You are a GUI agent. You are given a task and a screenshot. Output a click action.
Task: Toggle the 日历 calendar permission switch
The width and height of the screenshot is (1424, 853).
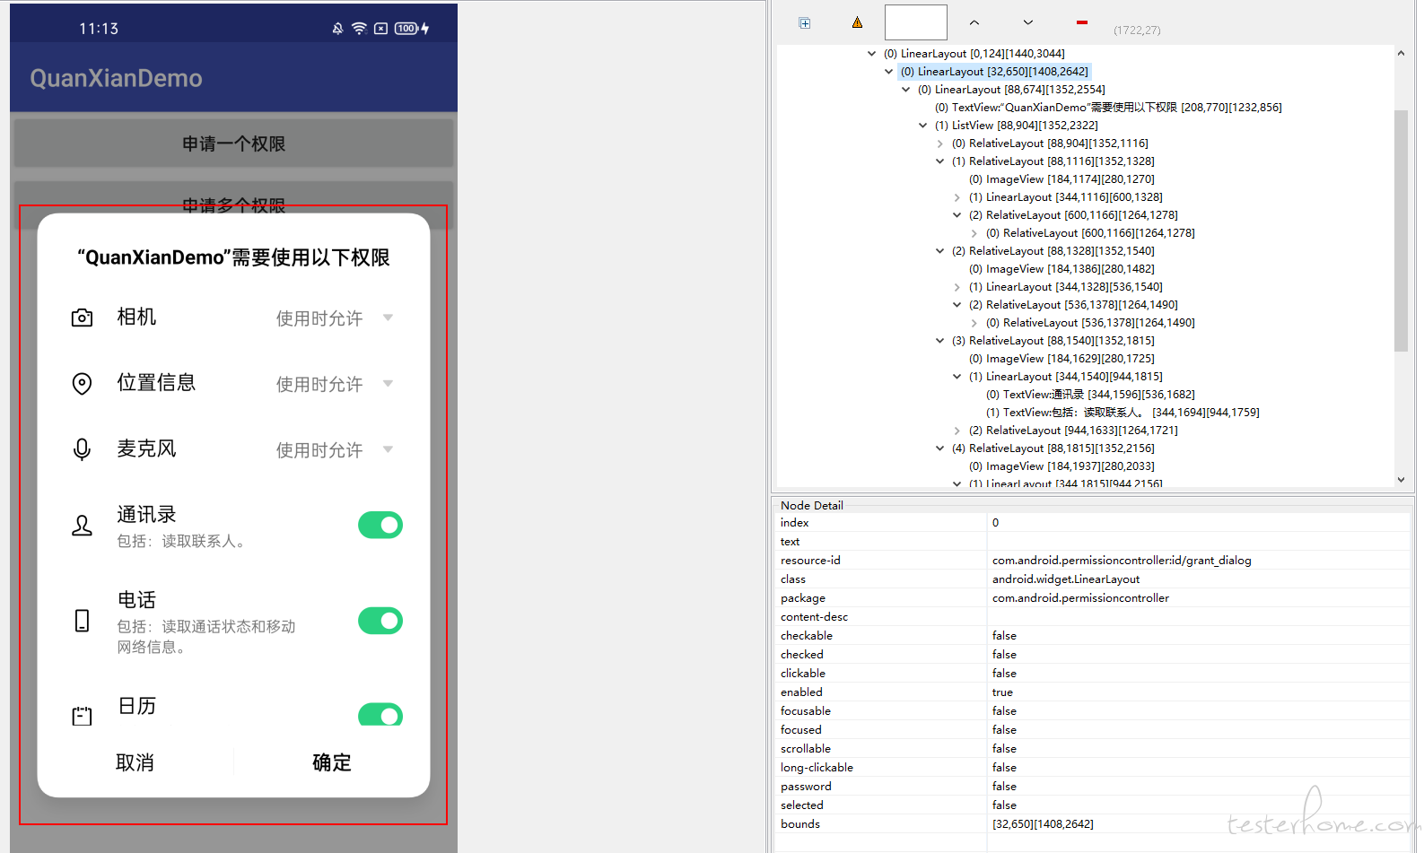pyautogui.click(x=380, y=715)
